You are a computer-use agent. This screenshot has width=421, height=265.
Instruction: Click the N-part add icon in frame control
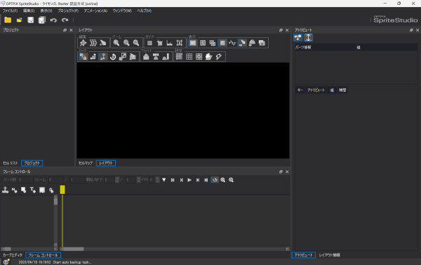pyautogui.click(x=15, y=190)
